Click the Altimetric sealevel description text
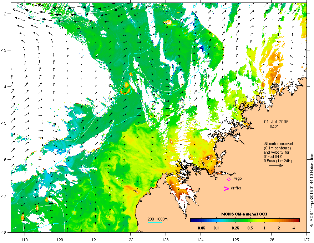The width and height of the screenshot is (314, 243). [x=278, y=143]
